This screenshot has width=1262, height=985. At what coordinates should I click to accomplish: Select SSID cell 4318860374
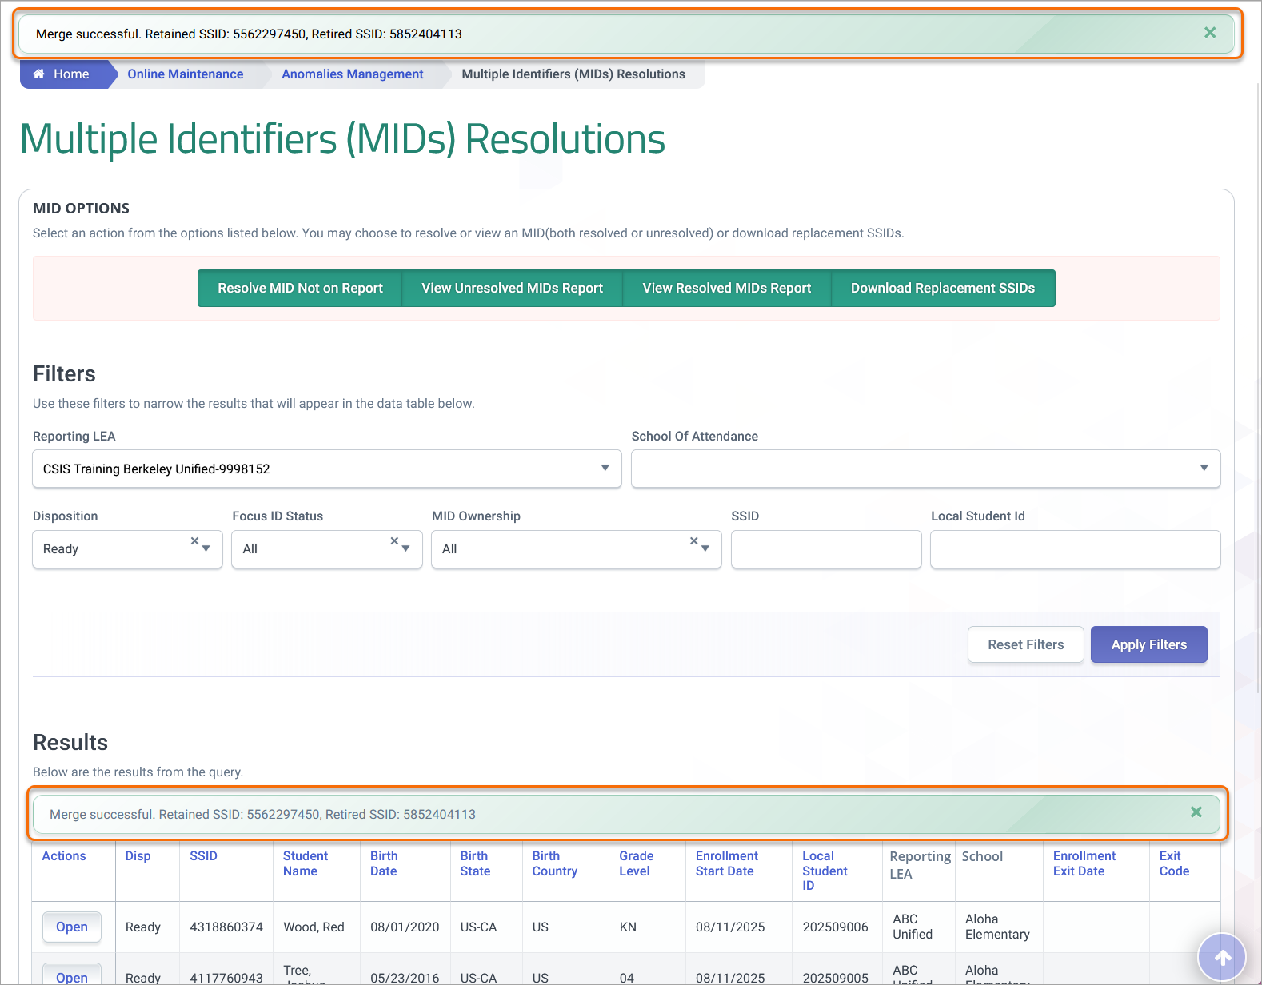226,927
